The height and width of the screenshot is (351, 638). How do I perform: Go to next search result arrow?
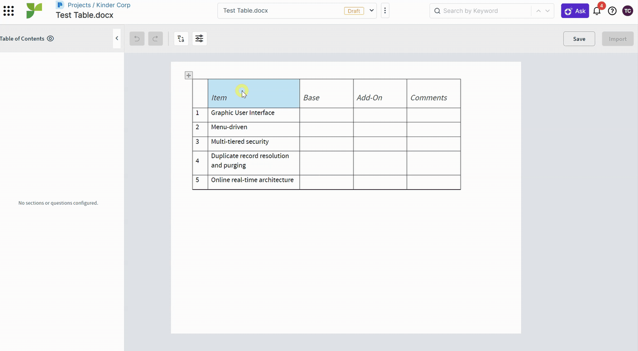[x=547, y=11]
